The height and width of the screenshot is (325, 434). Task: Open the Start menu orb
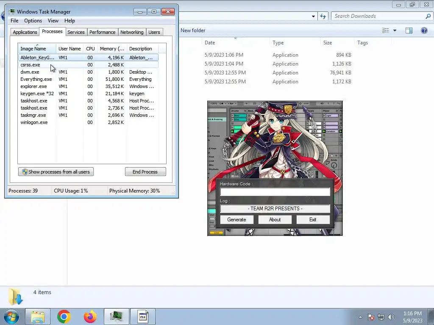pyautogui.click(x=11, y=317)
